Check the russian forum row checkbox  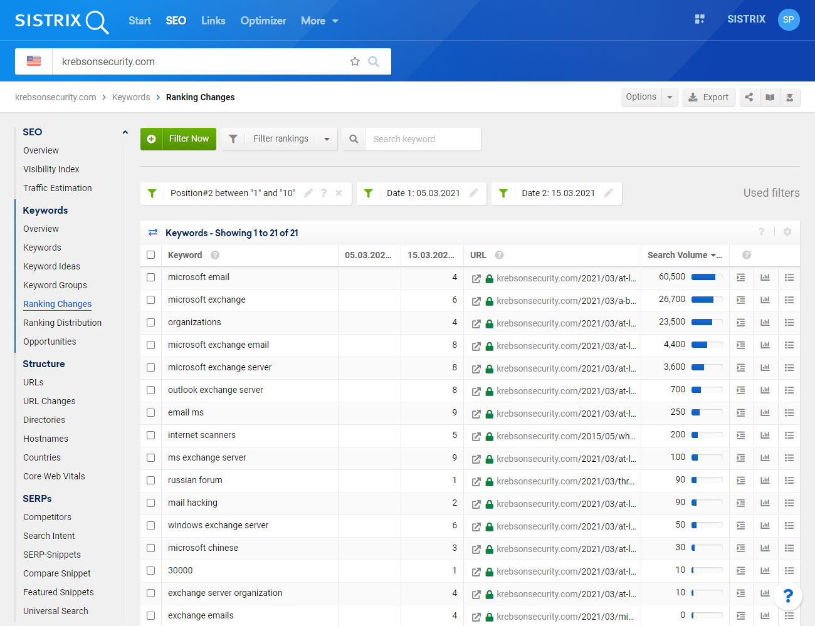click(x=150, y=481)
